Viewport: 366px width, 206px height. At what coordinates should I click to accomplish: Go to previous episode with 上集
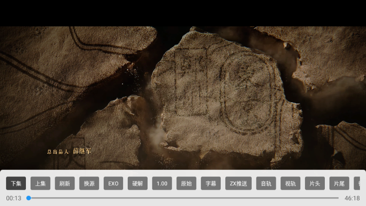tap(40, 183)
